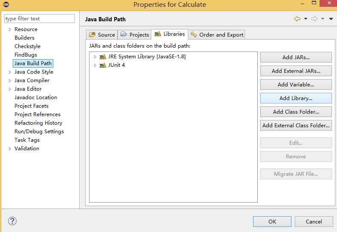
Task: Expand the Java Code Style item
Action: tap(10, 72)
